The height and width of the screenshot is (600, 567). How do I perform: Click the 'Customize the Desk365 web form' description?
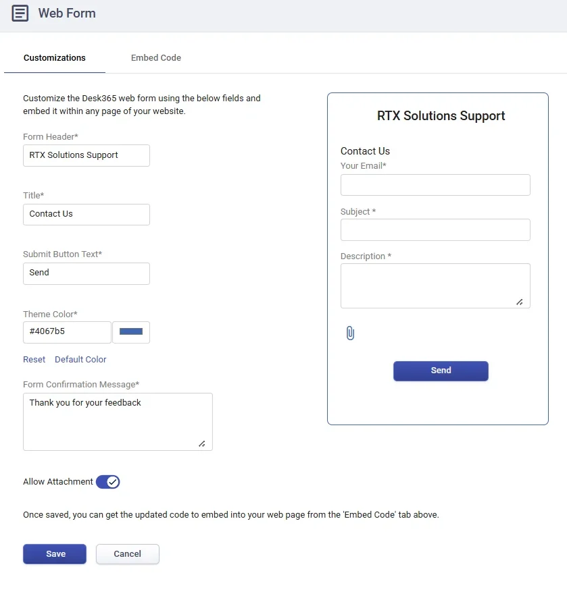click(142, 105)
